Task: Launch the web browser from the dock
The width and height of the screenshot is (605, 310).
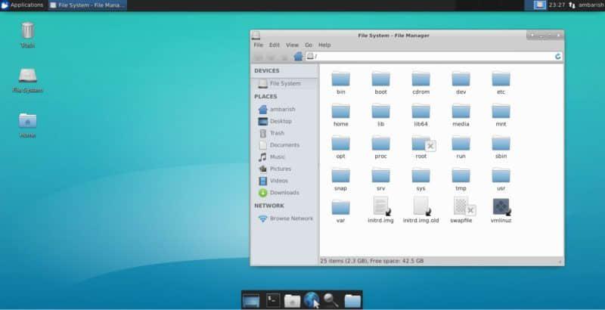Action: pyautogui.click(x=312, y=300)
